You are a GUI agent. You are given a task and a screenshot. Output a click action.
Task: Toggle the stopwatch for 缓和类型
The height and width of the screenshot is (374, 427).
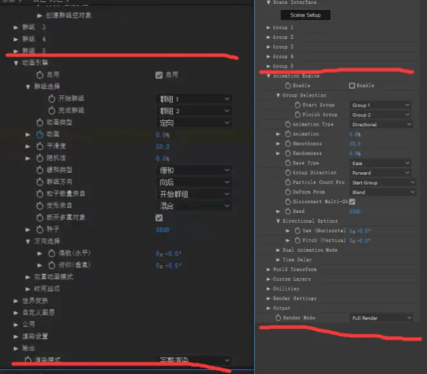pyautogui.click(x=39, y=170)
